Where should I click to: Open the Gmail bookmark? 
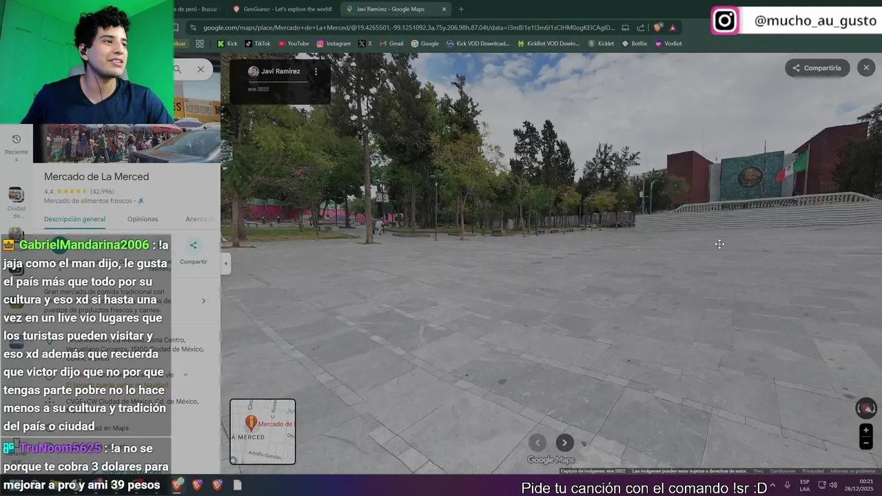pos(391,43)
